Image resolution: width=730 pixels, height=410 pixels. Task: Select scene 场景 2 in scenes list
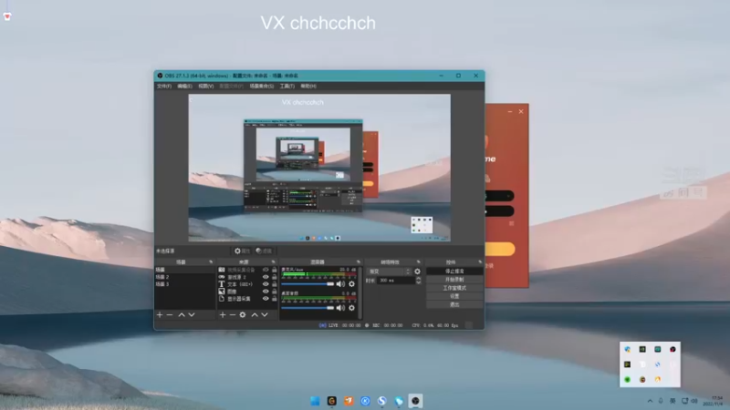point(185,277)
